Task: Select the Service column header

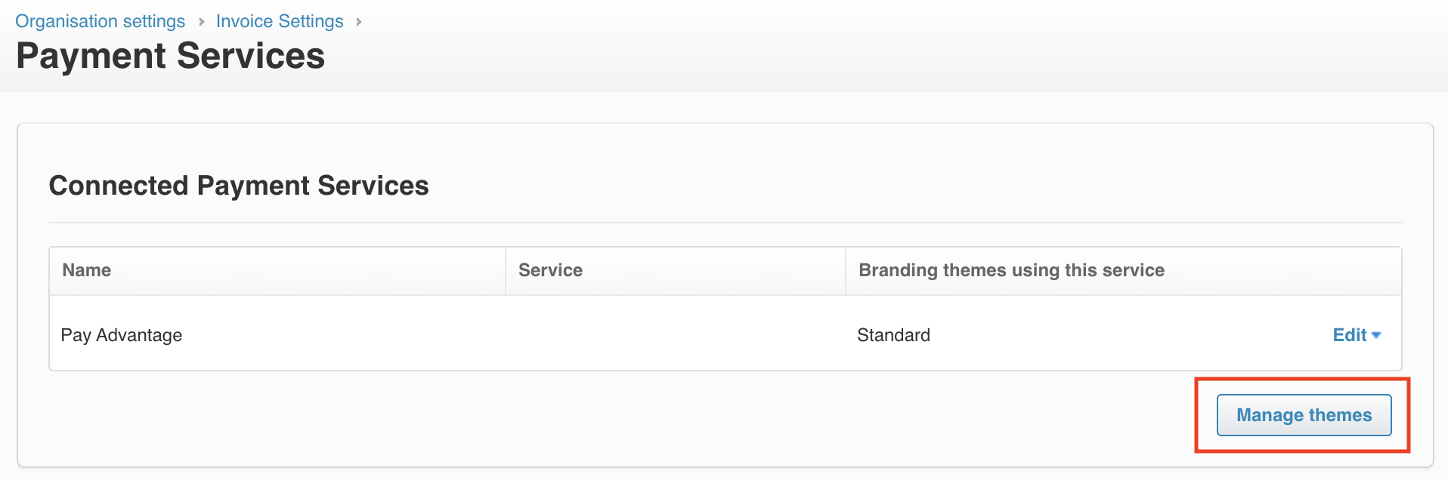Action: (675, 270)
